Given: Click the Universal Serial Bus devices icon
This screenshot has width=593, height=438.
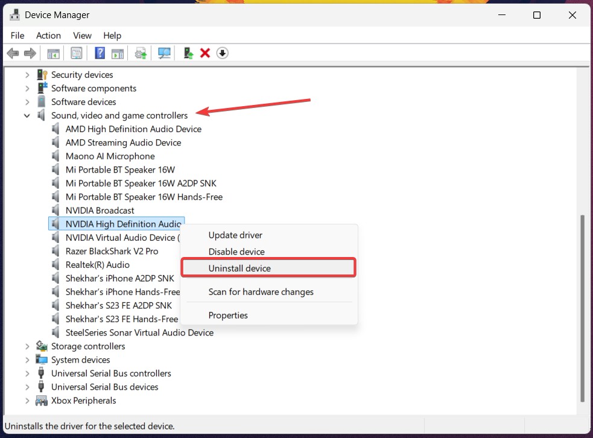Looking at the screenshot, I should click(x=41, y=387).
